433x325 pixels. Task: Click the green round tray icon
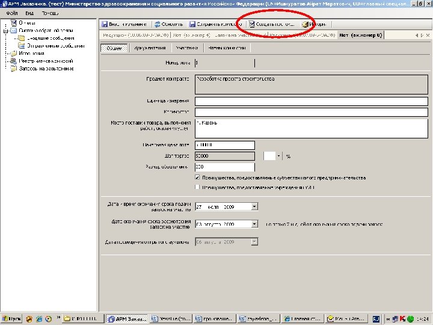tap(410, 319)
